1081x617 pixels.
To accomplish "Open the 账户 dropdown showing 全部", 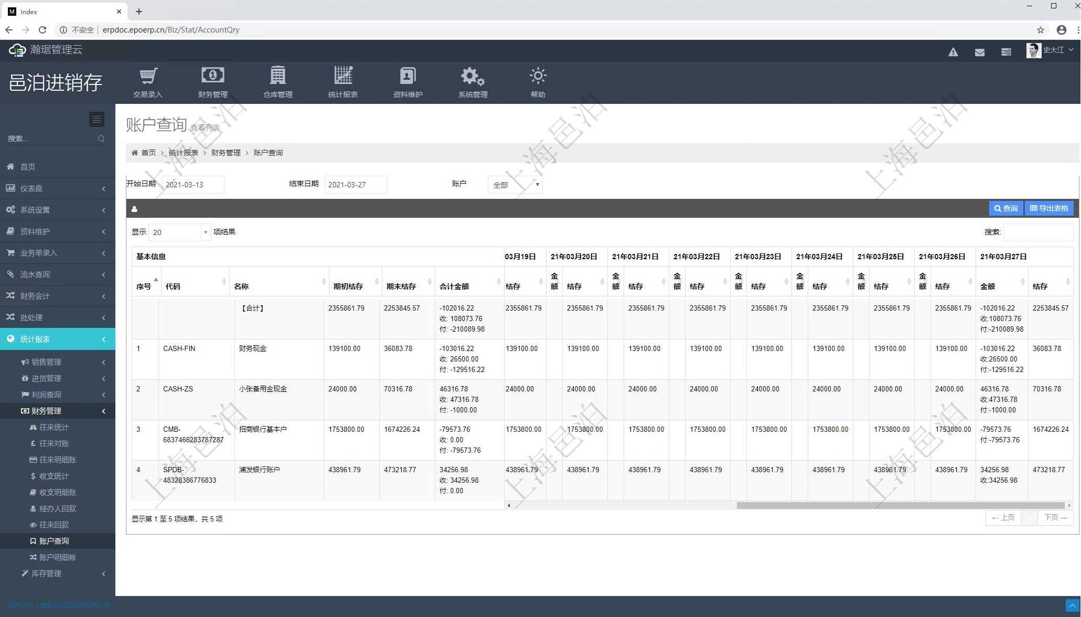I will pyautogui.click(x=515, y=185).
